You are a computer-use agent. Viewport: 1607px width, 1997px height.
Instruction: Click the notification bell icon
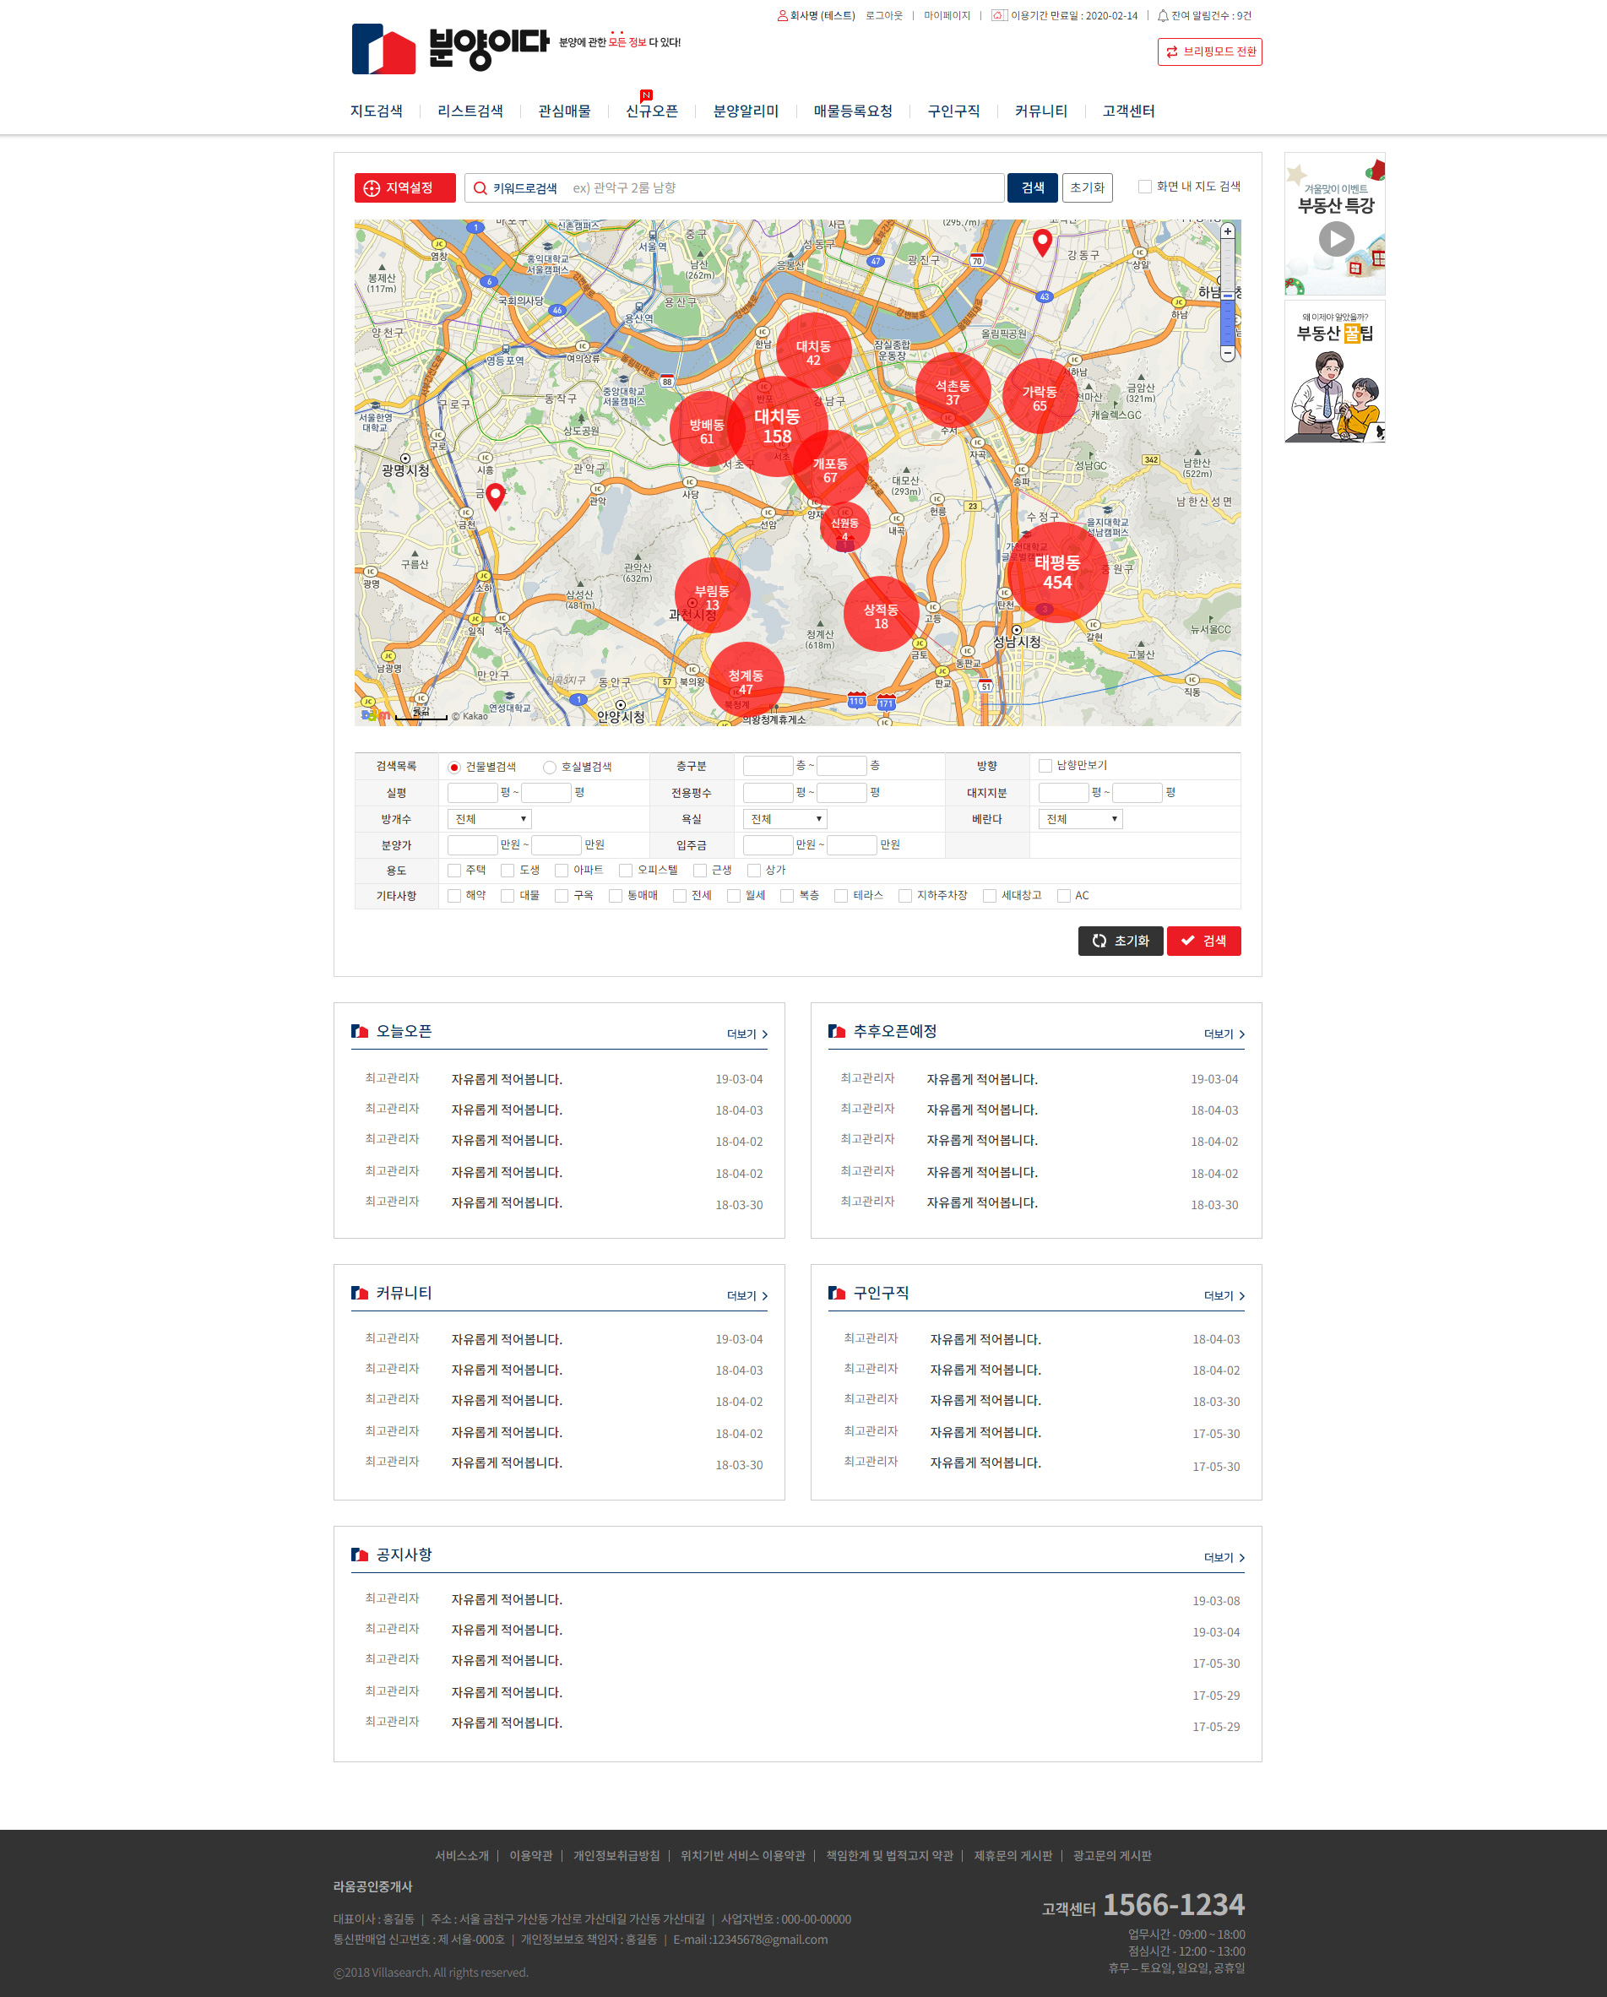(1163, 16)
